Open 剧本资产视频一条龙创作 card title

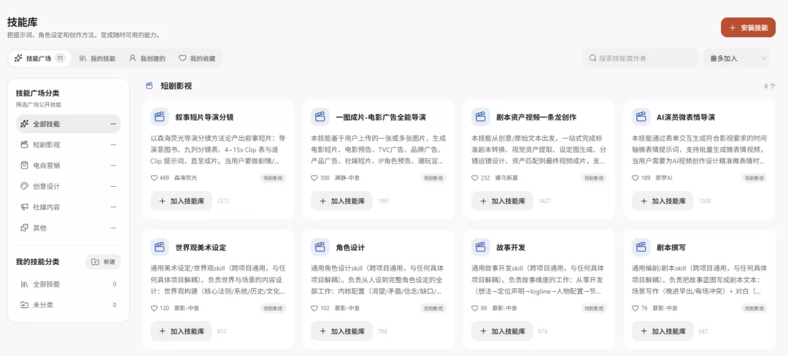[x=536, y=117]
